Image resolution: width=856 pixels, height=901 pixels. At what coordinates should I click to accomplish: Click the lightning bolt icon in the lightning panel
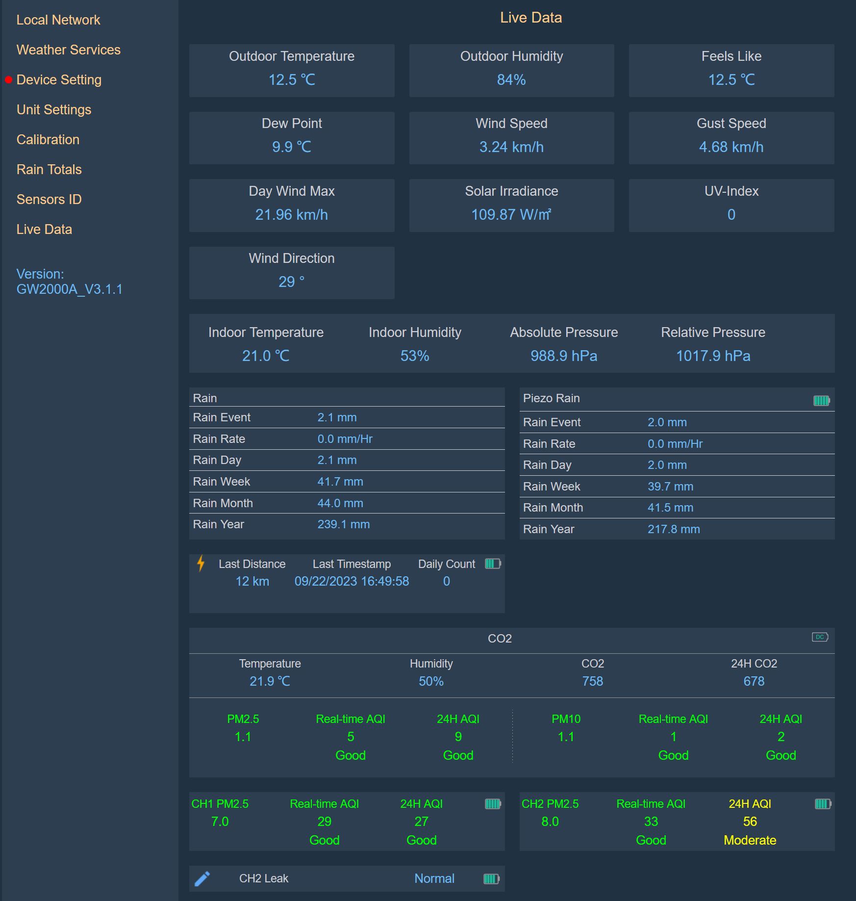point(201,564)
